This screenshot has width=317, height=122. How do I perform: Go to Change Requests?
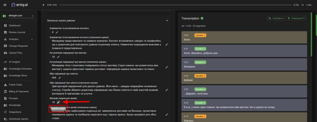pos(19,46)
